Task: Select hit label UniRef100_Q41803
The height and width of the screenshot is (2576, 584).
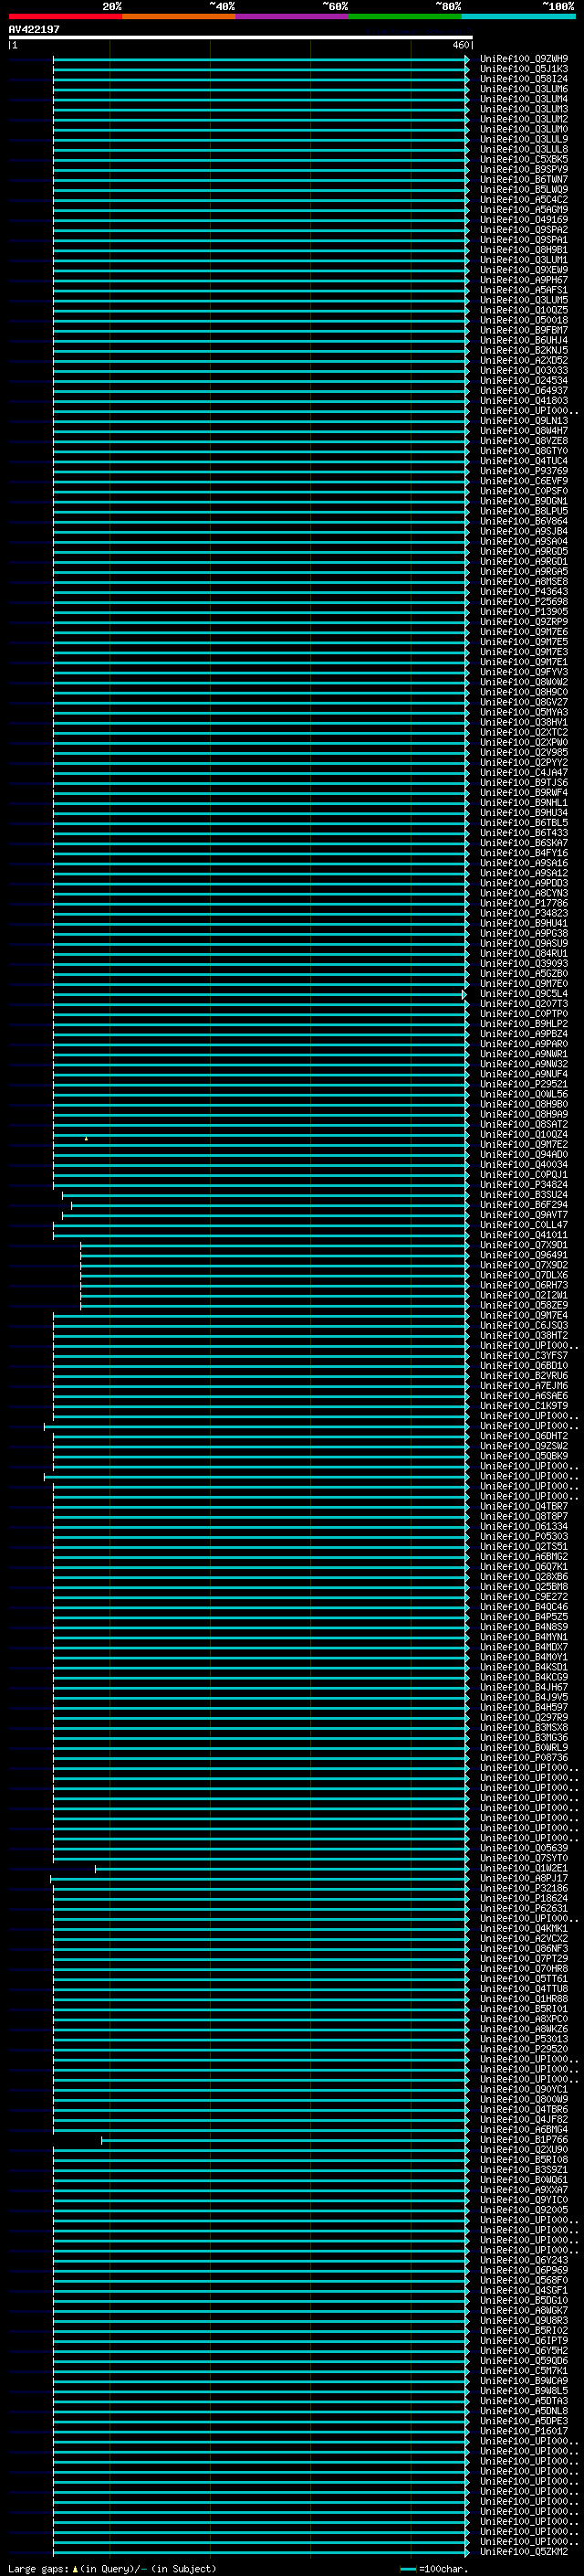Action: (x=524, y=401)
